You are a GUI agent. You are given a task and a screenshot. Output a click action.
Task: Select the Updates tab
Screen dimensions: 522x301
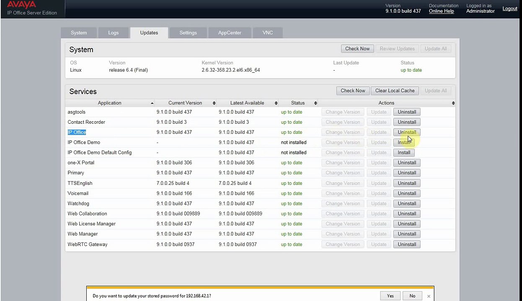pos(149,33)
